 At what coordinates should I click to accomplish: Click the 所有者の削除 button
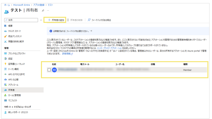[75, 20]
